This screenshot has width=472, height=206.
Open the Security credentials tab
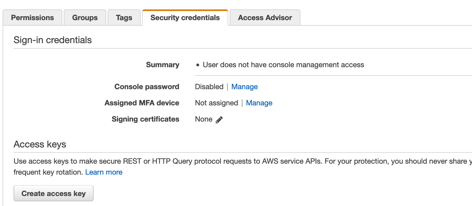pyautogui.click(x=185, y=18)
